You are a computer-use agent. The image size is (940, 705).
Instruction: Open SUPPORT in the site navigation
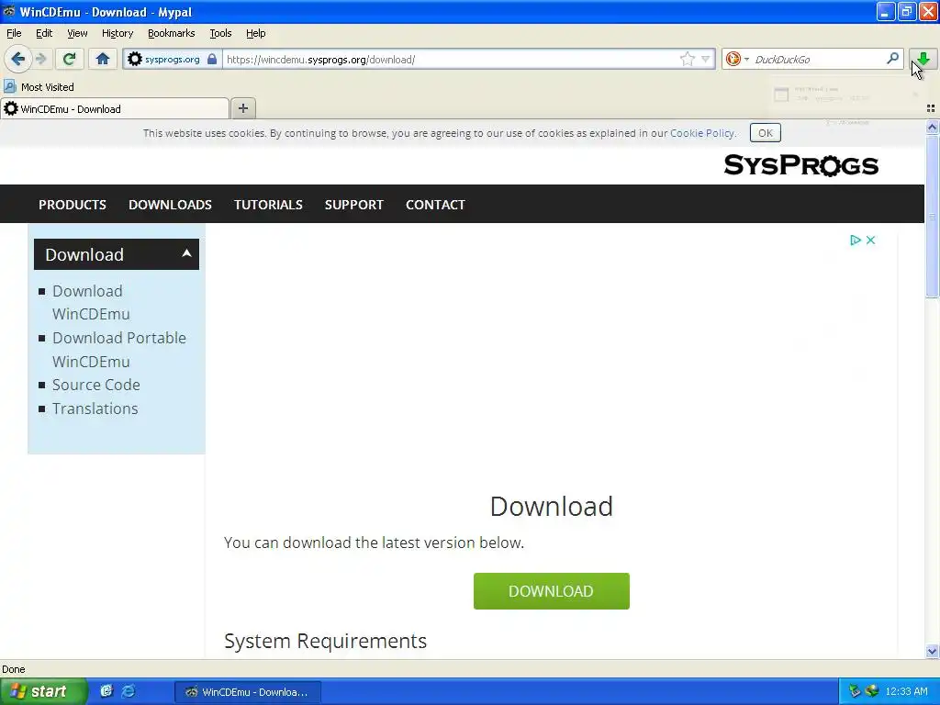(353, 205)
